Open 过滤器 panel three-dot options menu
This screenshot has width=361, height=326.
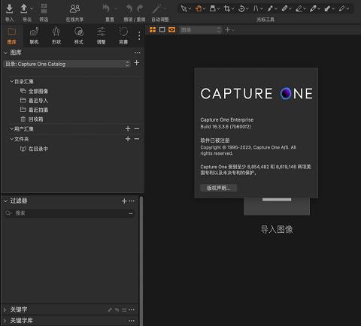click(x=132, y=201)
